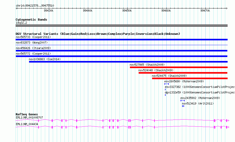Select the esv3327382 tiny blue variant mark

[165, 89]
